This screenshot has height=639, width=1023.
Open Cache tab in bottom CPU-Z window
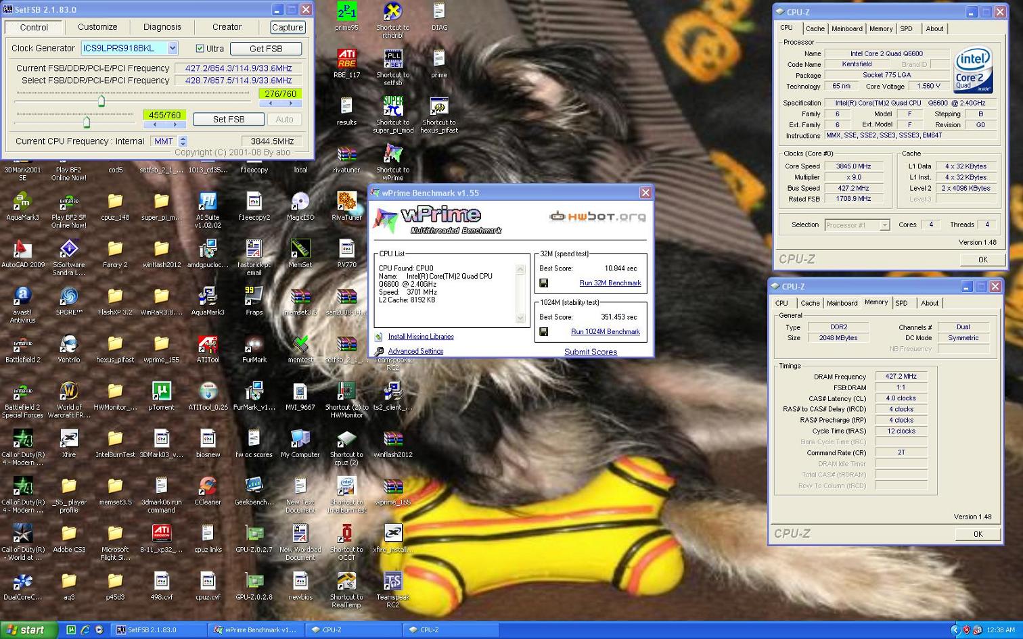tap(810, 303)
